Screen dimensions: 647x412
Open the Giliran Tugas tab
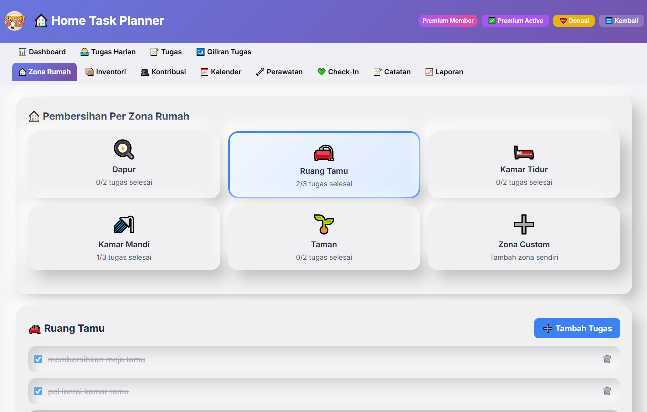(x=224, y=52)
